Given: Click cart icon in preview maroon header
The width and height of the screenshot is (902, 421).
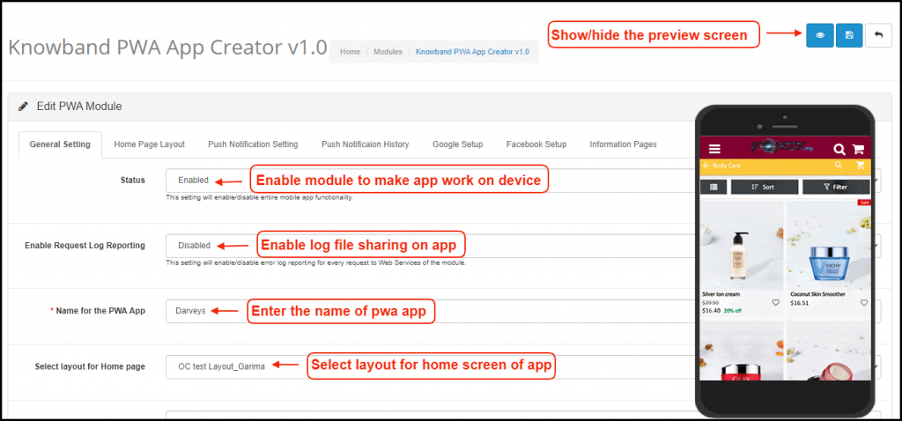Looking at the screenshot, I should pos(858,150).
